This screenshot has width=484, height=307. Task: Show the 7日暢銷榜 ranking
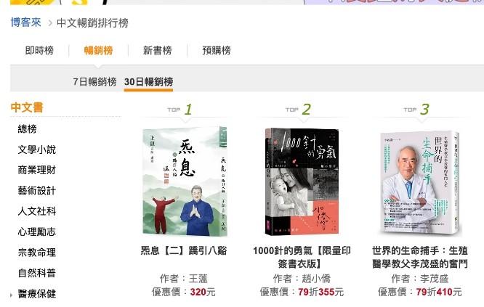pyautogui.click(x=94, y=82)
